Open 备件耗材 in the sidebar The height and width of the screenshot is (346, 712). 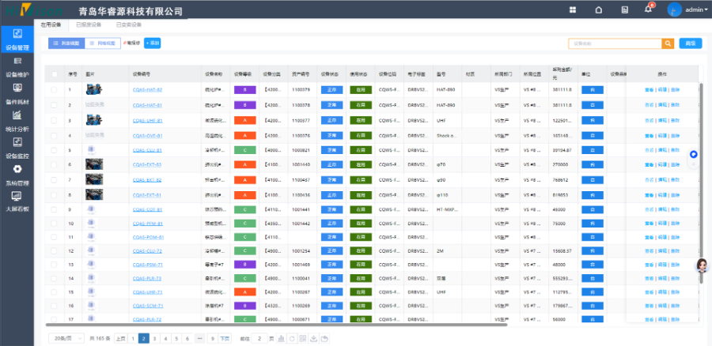17,95
